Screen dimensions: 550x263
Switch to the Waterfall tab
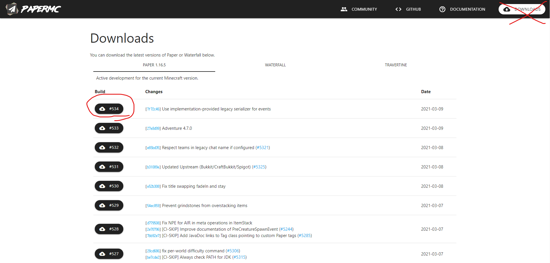coord(275,65)
